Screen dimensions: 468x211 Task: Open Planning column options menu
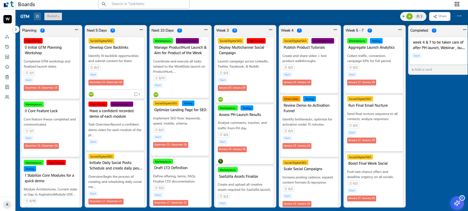[x=77, y=30]
